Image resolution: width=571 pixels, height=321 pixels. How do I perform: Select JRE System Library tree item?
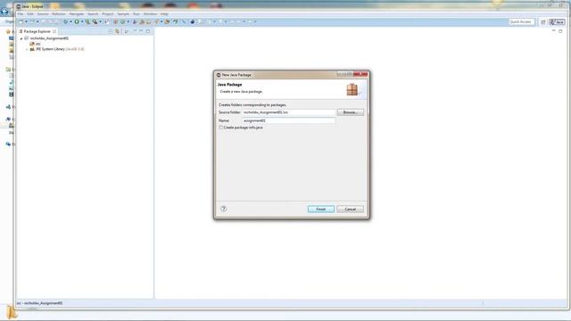coord(60,49)
